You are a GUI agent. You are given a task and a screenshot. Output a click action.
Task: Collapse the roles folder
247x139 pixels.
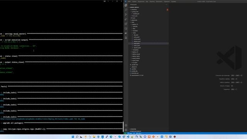[133, 22]
